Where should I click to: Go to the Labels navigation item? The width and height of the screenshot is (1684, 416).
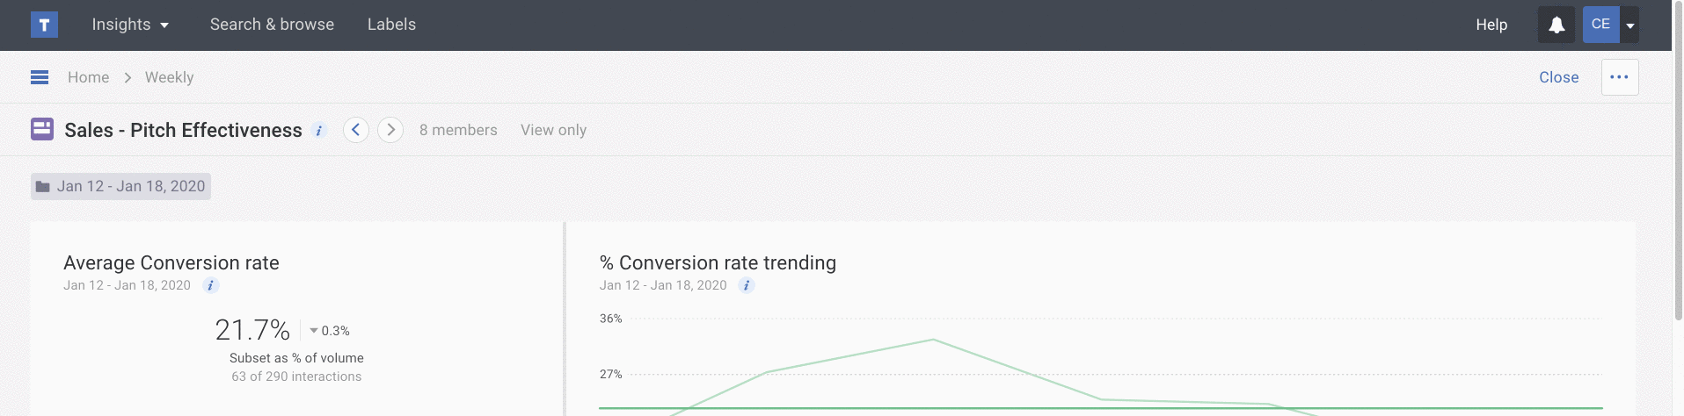(391, 25)
